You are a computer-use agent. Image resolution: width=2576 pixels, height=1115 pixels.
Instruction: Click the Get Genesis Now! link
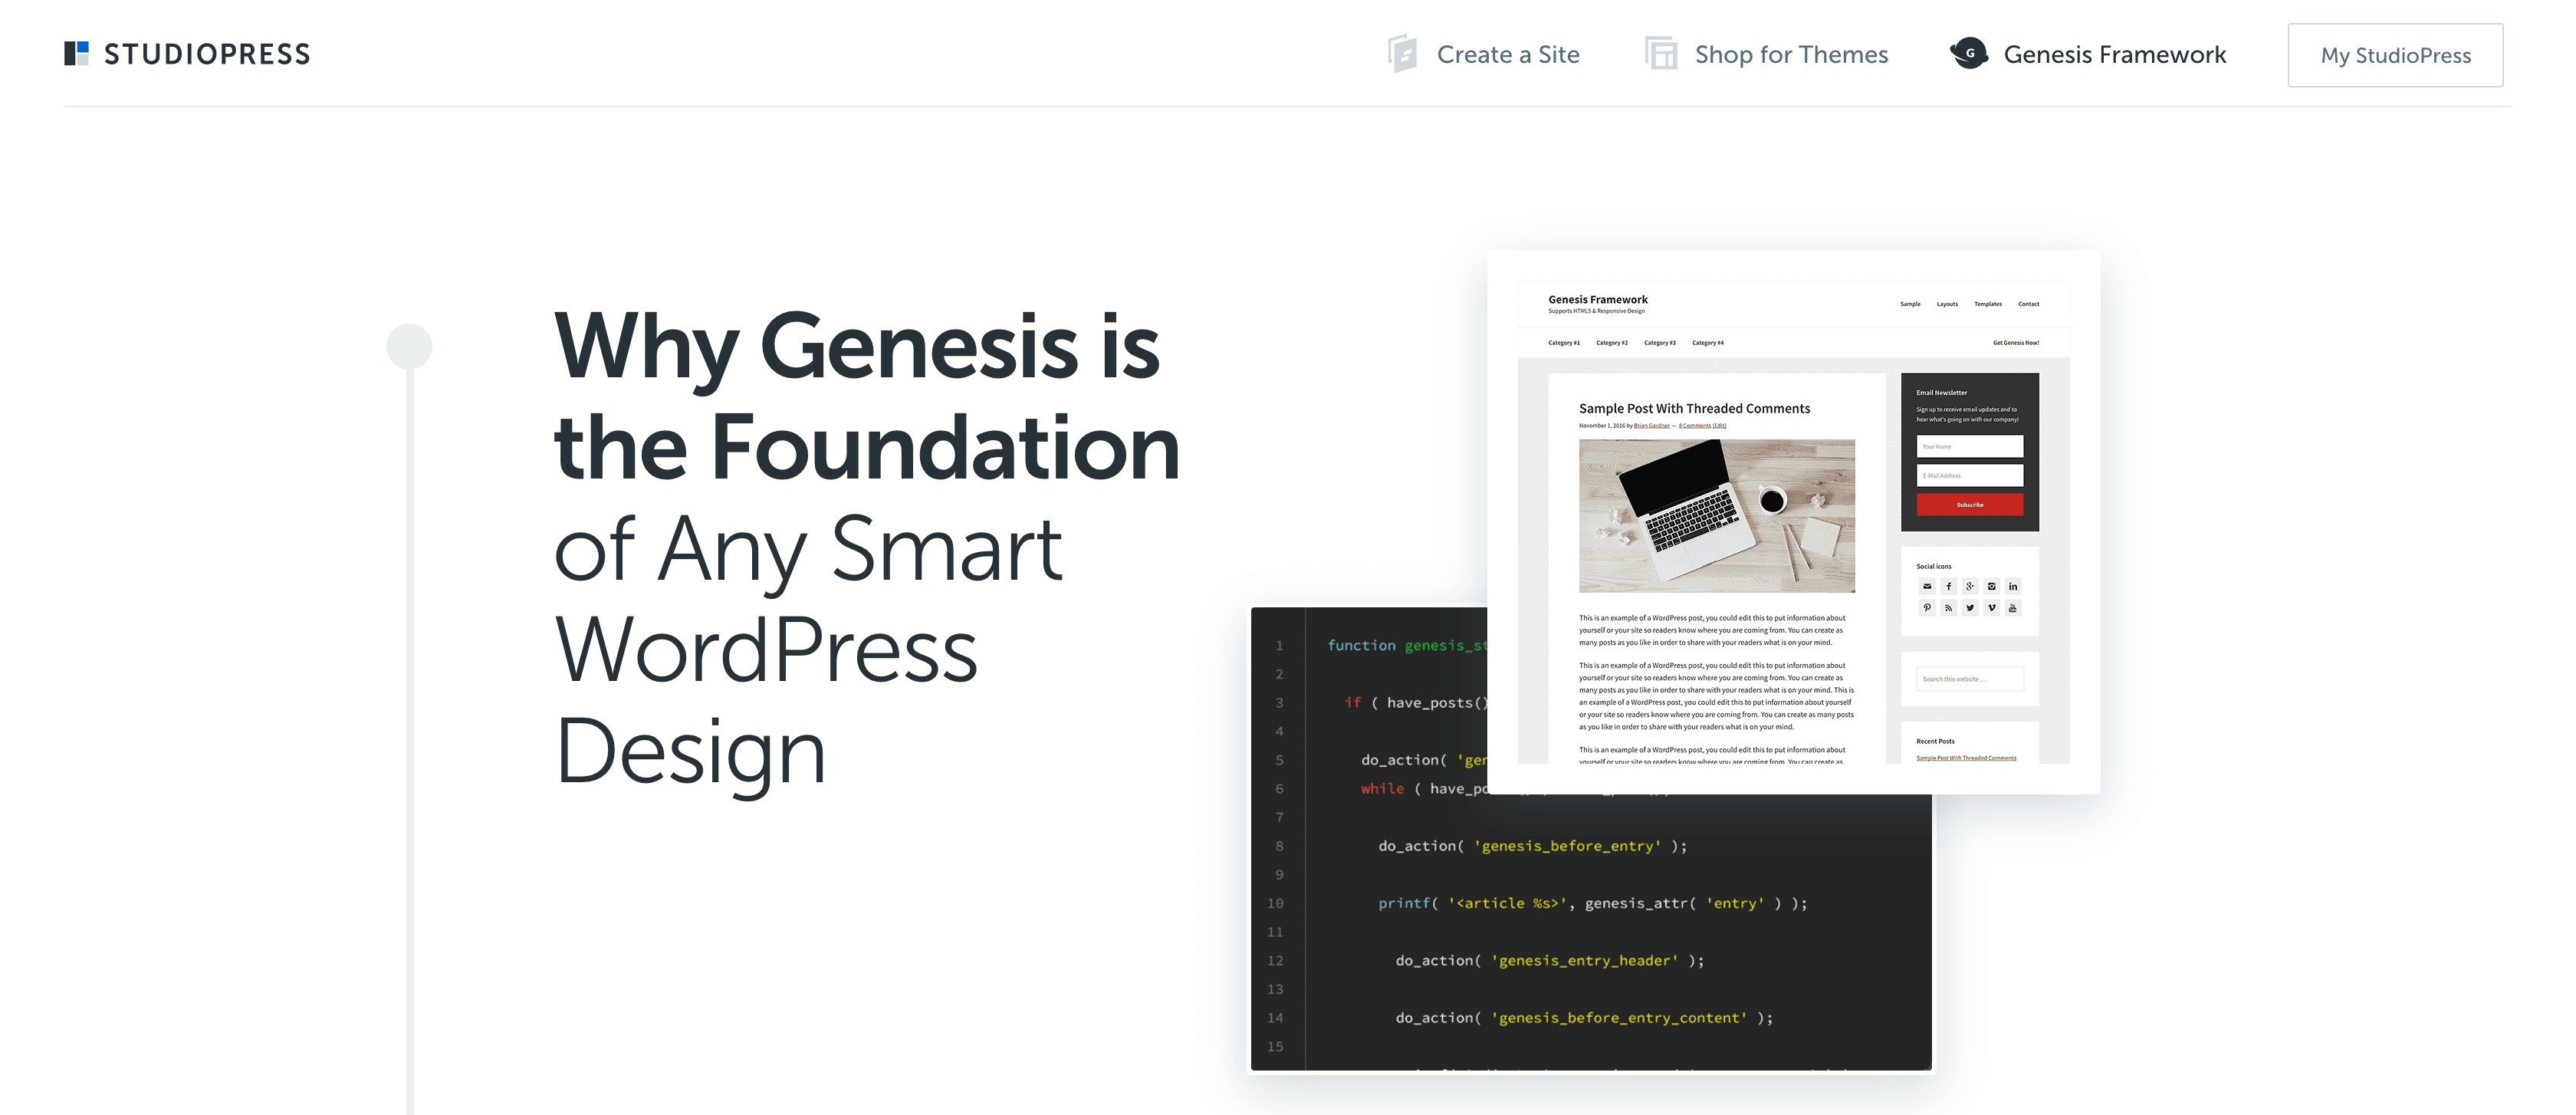click(x=2016, y=343)
